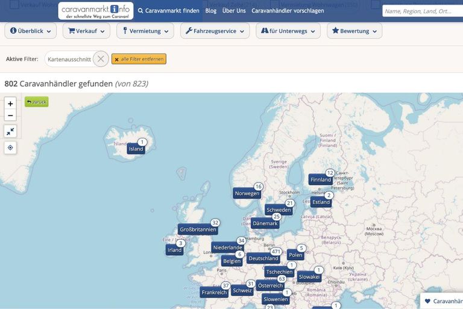Zoom in on the map
This screenshot has height=309, width=463.
(10, 104)
